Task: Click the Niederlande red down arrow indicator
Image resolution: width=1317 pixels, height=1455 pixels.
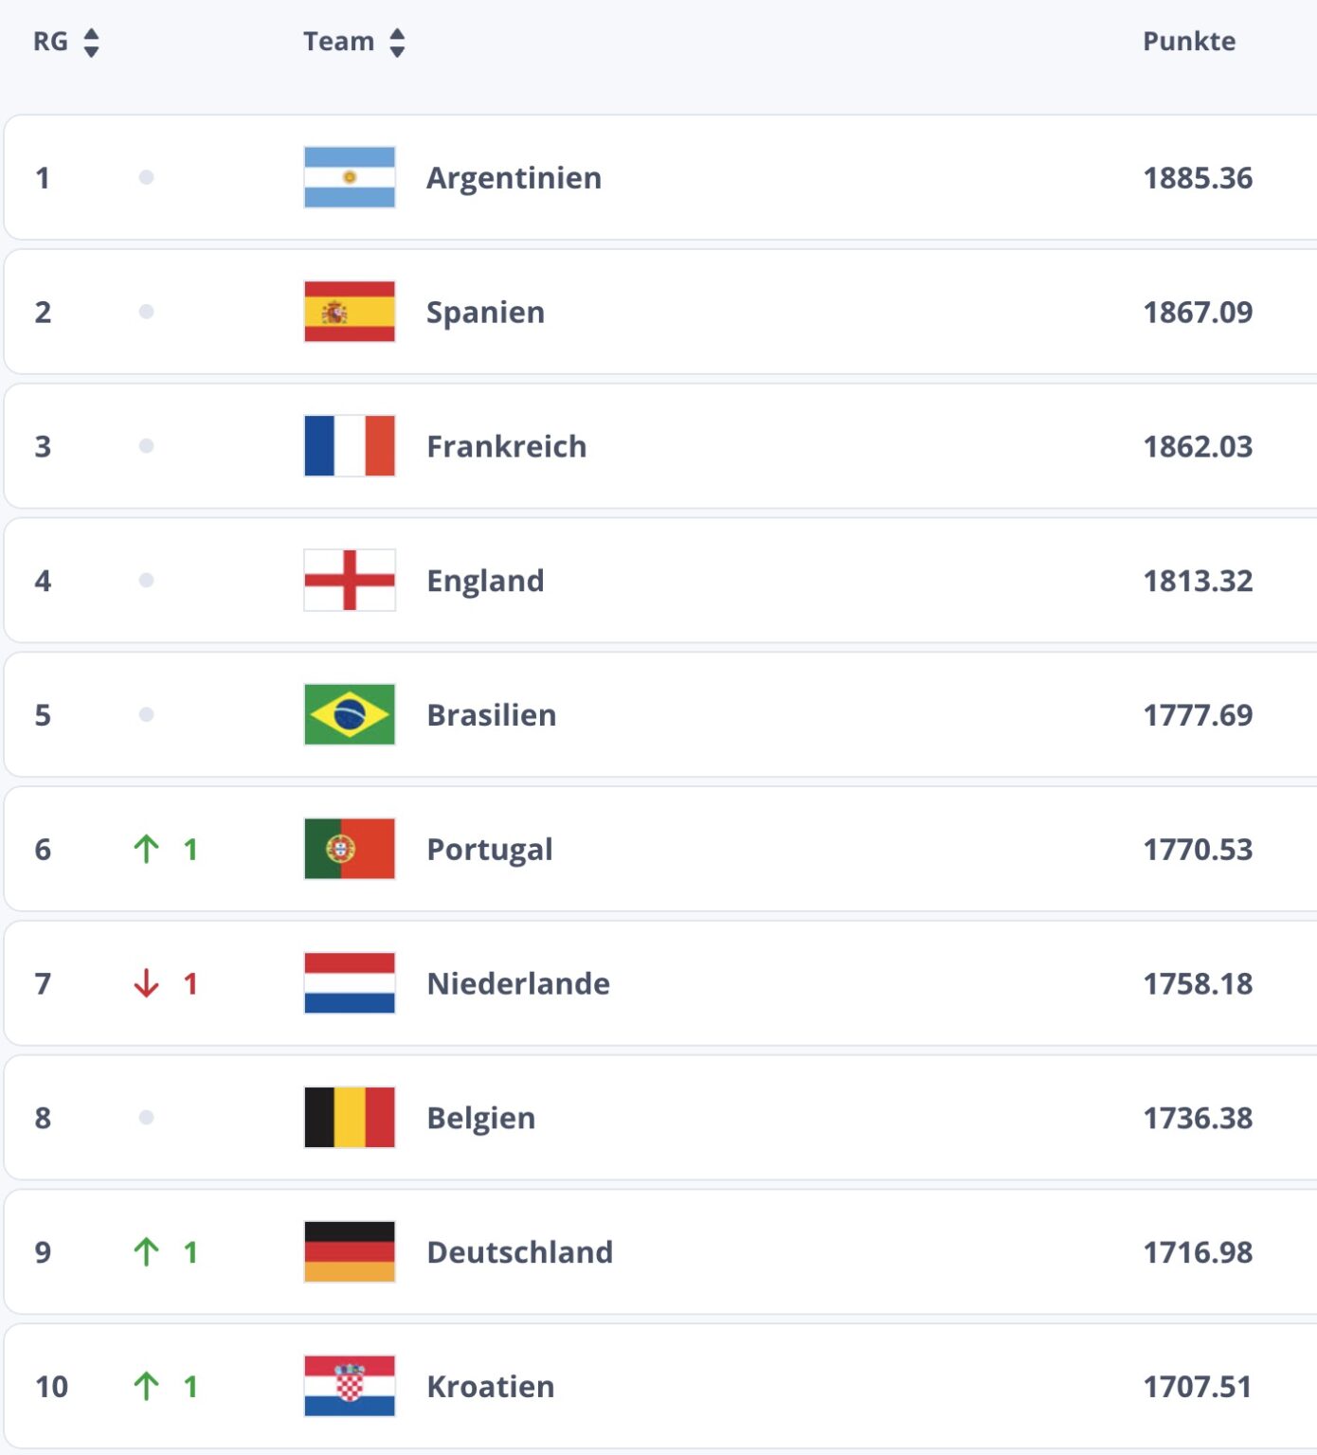Action: (147, 983)
